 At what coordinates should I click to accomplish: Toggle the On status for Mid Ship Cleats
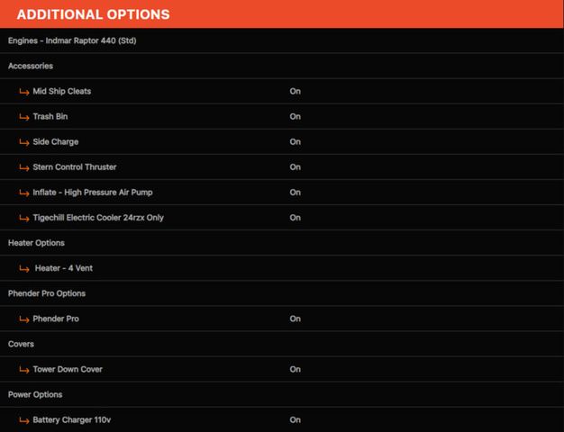[x=295, y=91]
